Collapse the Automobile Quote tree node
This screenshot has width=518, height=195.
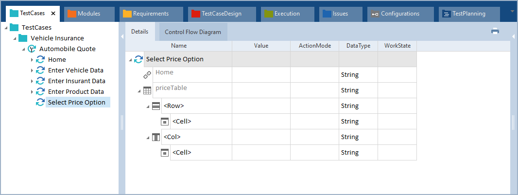(23, 49)
